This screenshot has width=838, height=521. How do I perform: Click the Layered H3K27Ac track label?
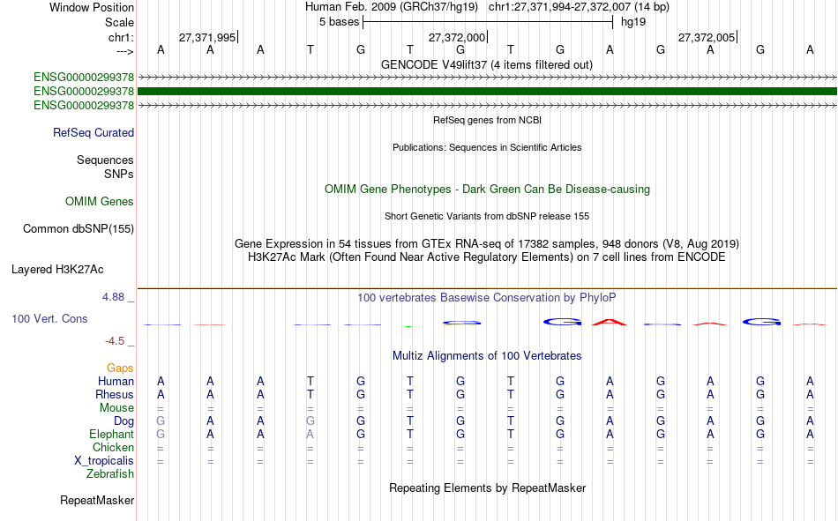click(57, 270)
